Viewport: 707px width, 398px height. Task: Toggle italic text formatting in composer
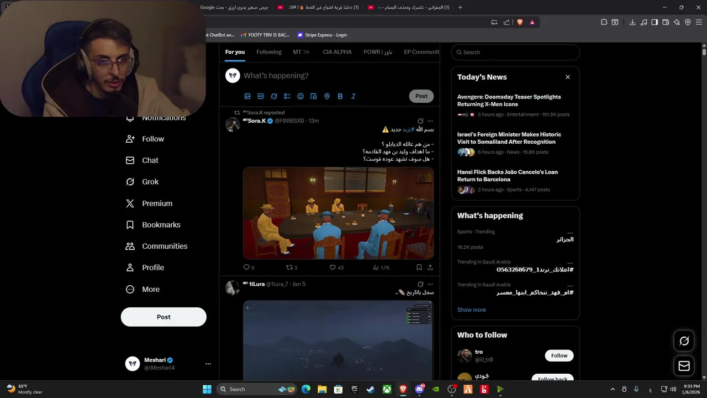tap(353, 96)
